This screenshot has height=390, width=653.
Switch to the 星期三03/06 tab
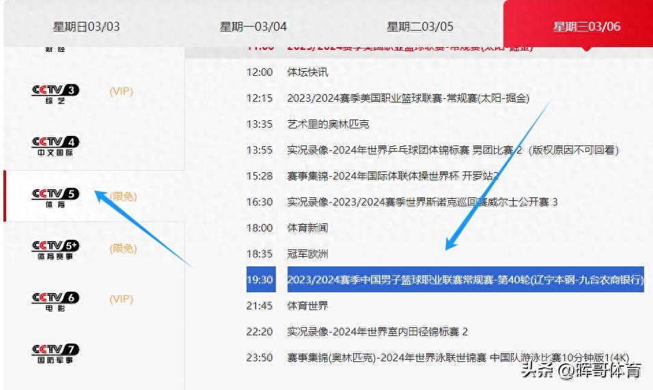tap(586, 27)
